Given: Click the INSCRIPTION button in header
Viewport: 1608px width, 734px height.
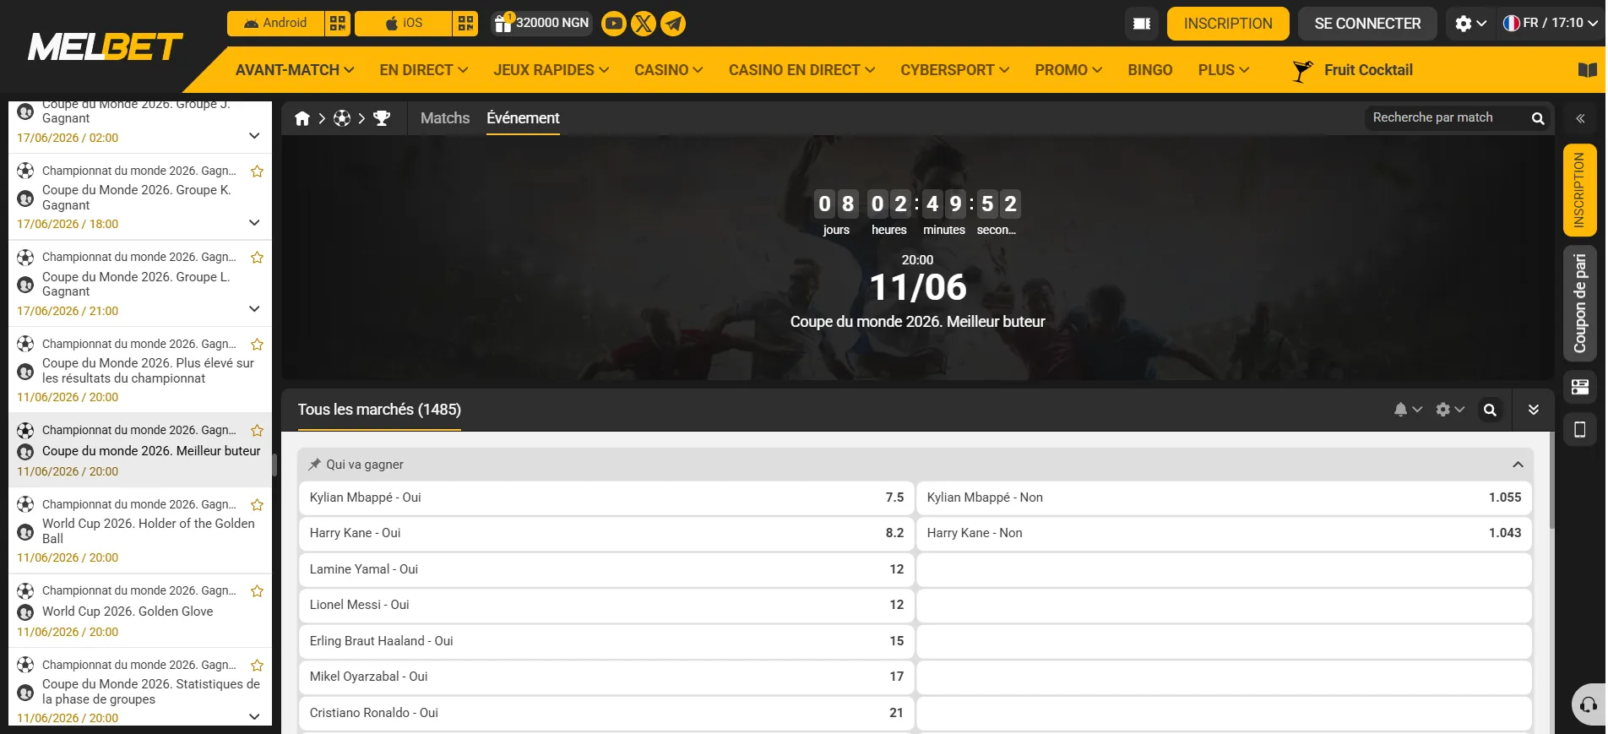Looking at the screenshot, I should click(x=1228, y=24).
